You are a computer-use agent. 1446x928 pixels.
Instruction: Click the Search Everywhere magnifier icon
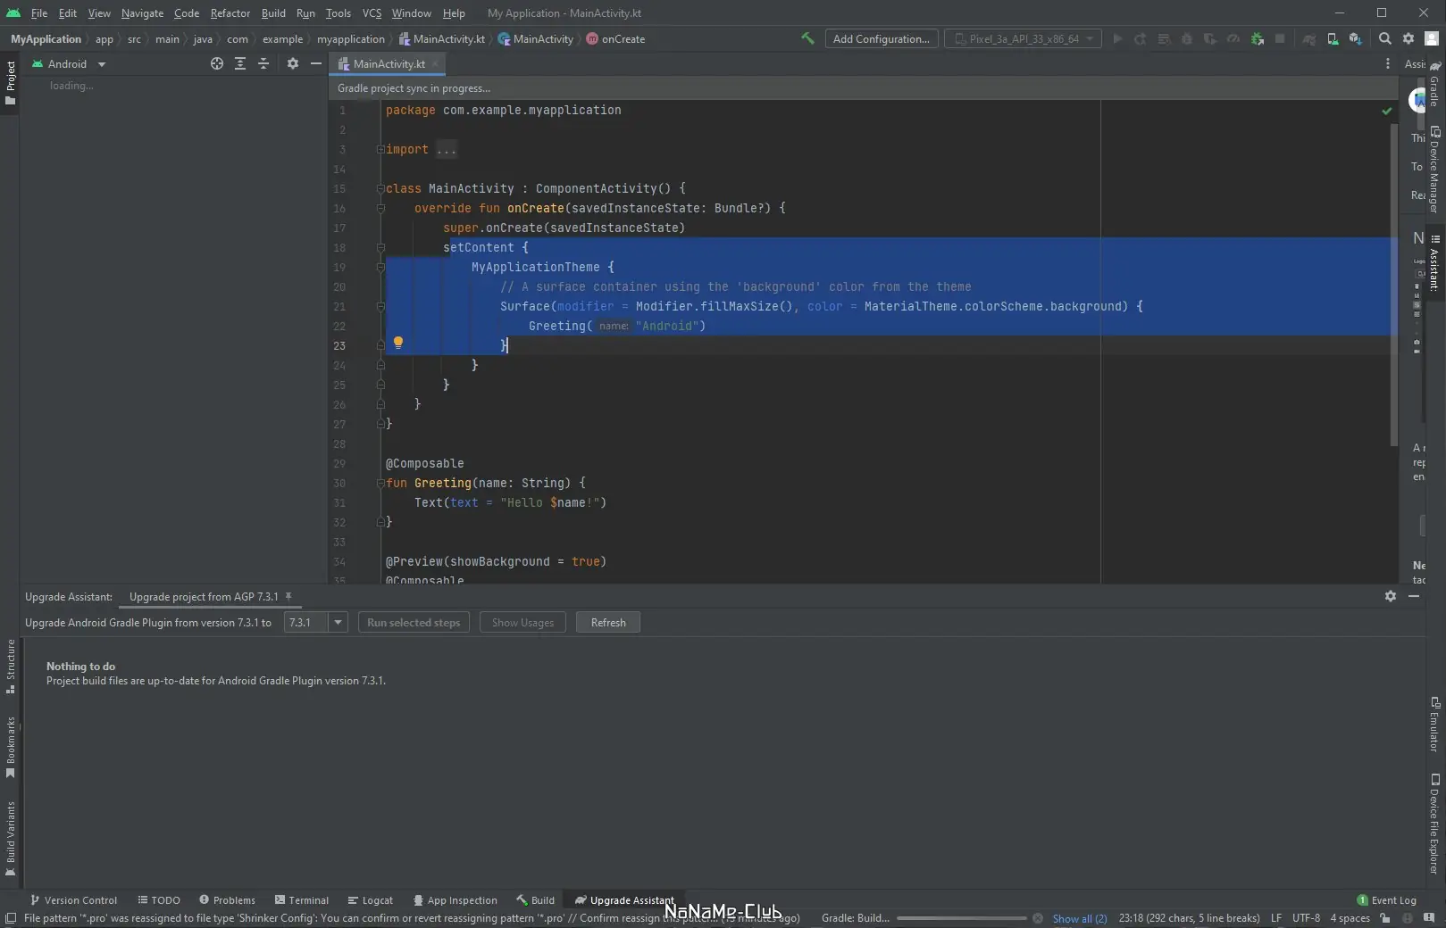pyautogui.click(x=1384, y=38)
